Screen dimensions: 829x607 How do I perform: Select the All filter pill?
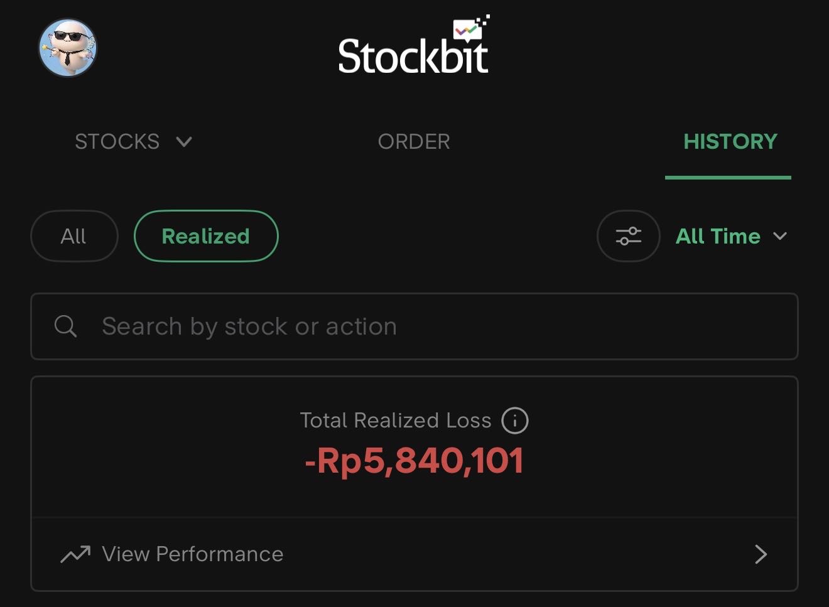pyautogui.click(x=73, y=236)
